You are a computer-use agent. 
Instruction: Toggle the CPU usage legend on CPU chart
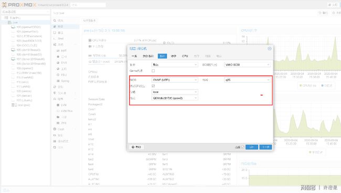pos(308,86)
